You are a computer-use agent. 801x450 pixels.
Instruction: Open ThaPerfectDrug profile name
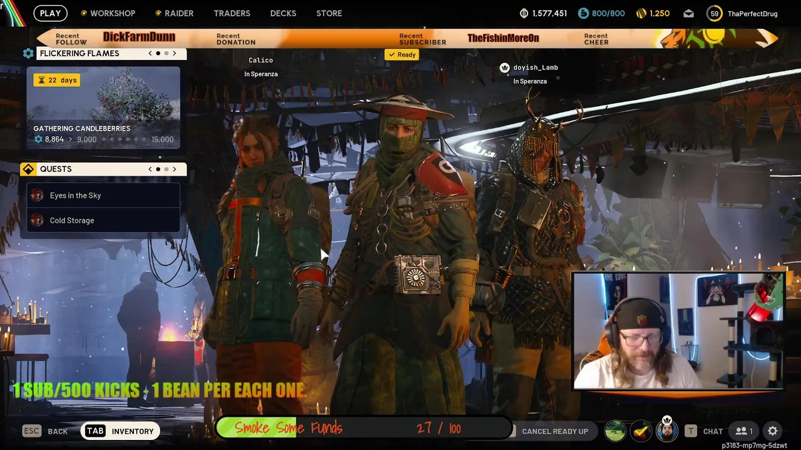(x=752, y=13)
